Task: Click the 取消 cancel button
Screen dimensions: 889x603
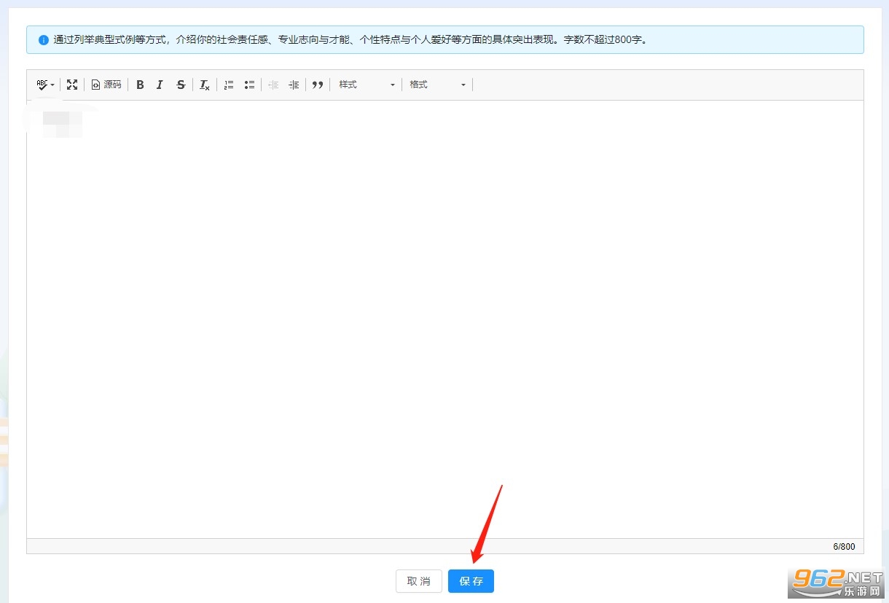Action: [419, 581]
